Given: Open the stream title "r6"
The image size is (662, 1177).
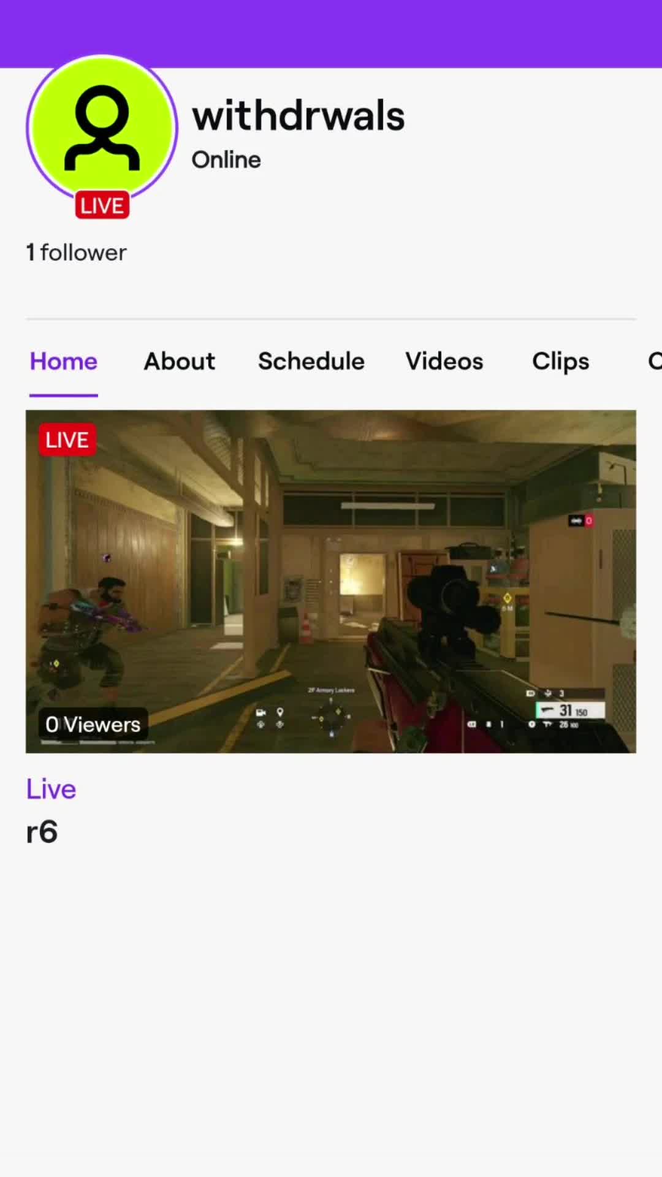Looking at the screenshot, I should [x=42, y=832].
